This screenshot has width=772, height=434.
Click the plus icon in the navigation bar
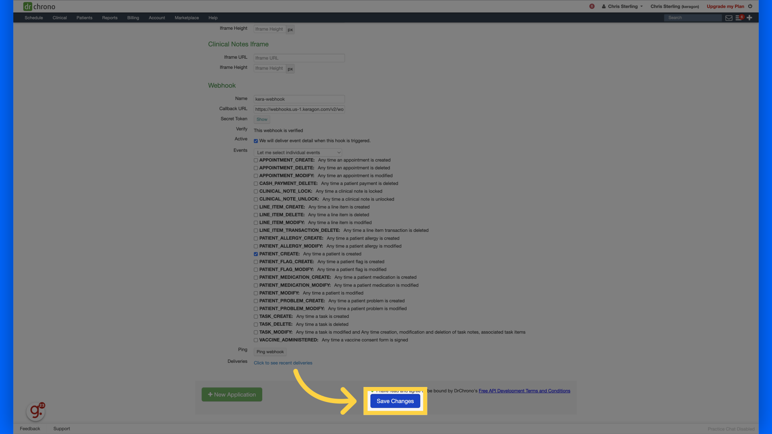click(x=749, y=18)
